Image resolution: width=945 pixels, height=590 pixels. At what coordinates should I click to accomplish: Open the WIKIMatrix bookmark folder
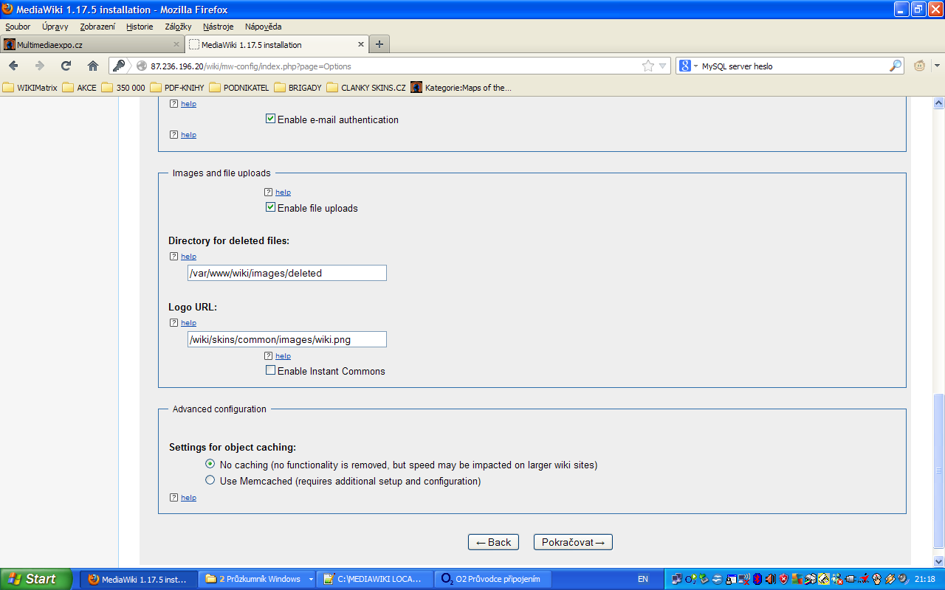coord(30,88)
